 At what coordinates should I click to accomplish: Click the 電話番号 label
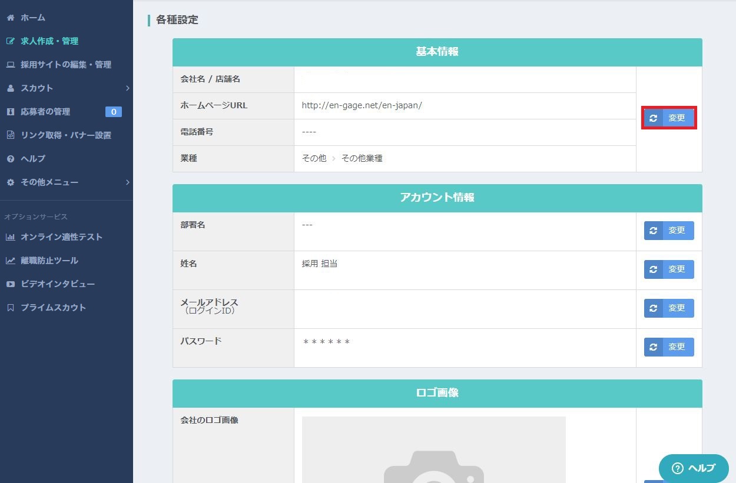[197, 132]
